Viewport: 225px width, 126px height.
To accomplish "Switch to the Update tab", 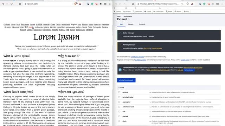I will (131, 24).
